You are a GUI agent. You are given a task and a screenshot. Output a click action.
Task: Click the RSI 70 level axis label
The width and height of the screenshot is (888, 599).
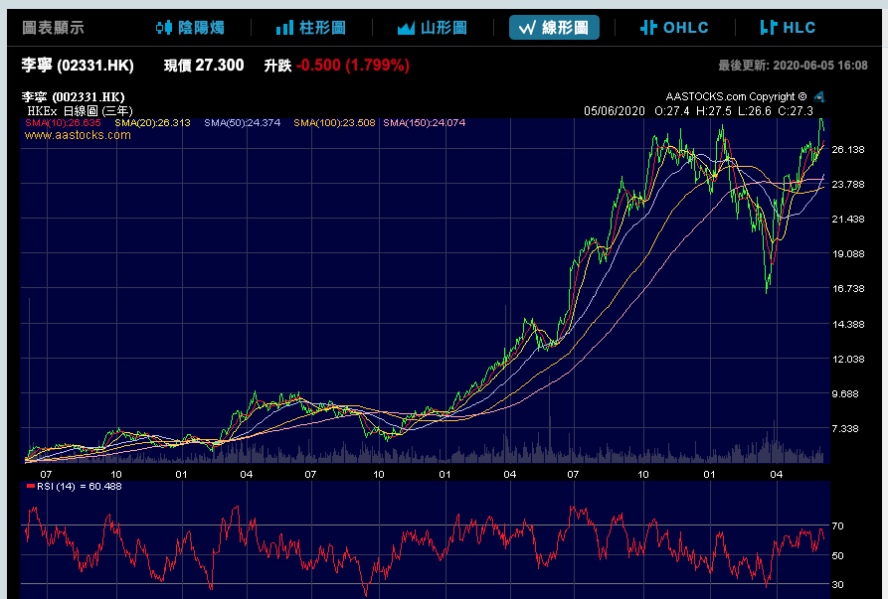pos(837,526)
